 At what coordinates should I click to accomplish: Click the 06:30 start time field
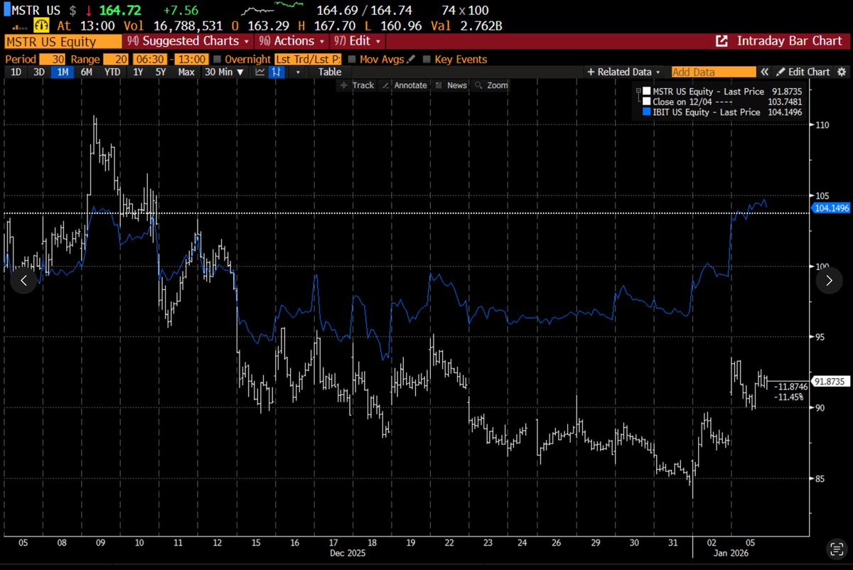pos(151,60)
